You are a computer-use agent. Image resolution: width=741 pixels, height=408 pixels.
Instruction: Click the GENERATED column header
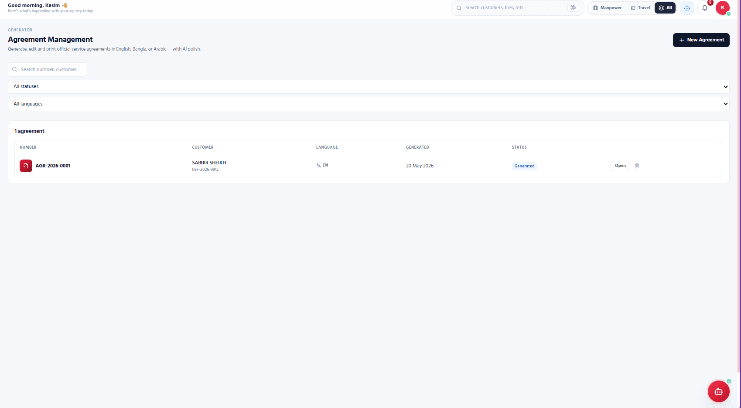417,147
